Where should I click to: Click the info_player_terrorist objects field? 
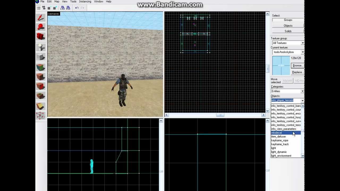286,101
